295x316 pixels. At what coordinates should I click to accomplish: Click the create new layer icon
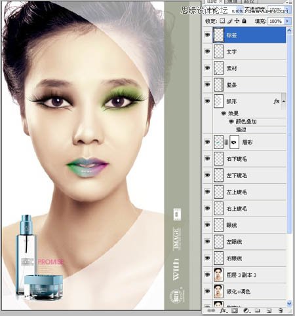[x=269, y=310]
